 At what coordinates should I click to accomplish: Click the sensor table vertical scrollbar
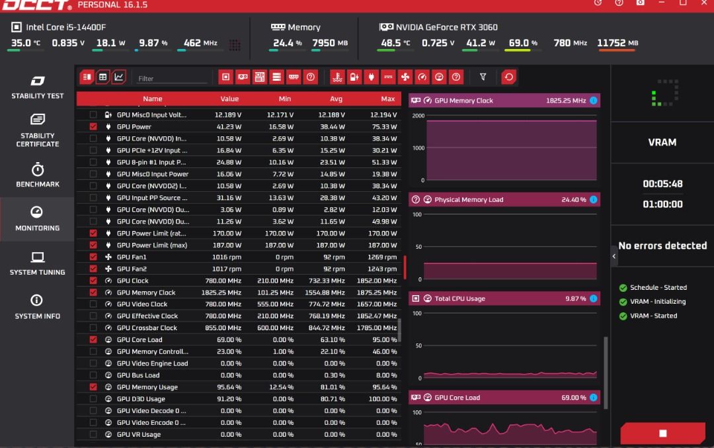(399, 330)
